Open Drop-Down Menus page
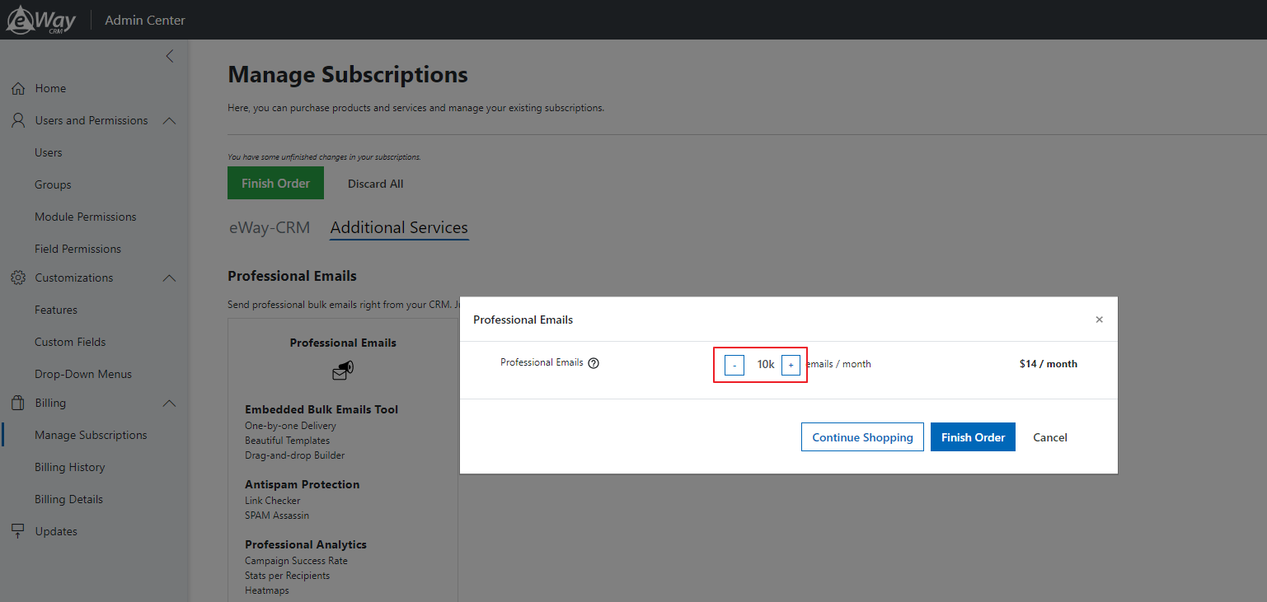The height and width of the screenshot is (602, 1267). coord(83,374)
